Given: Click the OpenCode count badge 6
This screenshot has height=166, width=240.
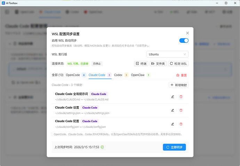Looking at the screenshot, I should coord(84,75).
